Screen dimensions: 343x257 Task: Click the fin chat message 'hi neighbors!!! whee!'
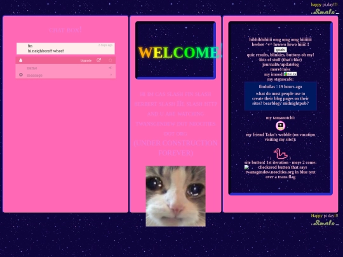tap(46, 51)
